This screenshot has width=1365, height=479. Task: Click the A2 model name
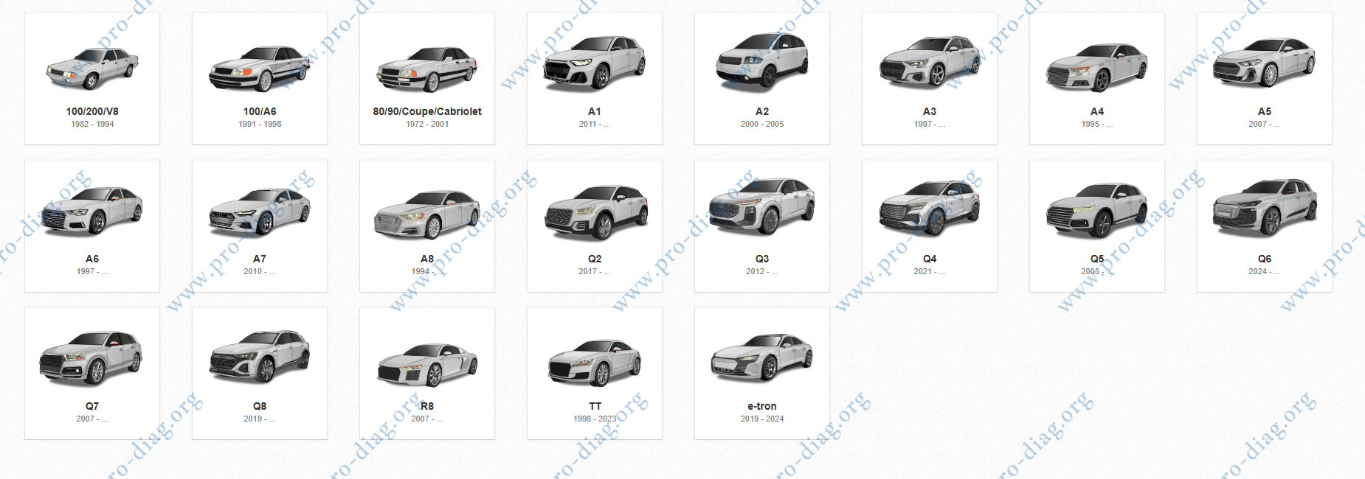pos(762,111)
